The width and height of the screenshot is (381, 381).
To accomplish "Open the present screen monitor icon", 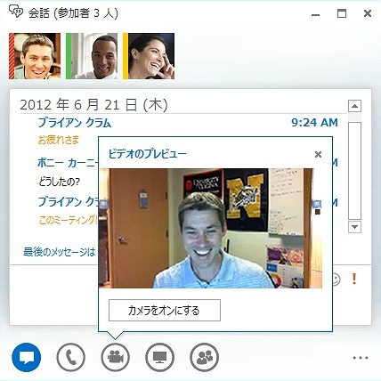I will 160,357.
